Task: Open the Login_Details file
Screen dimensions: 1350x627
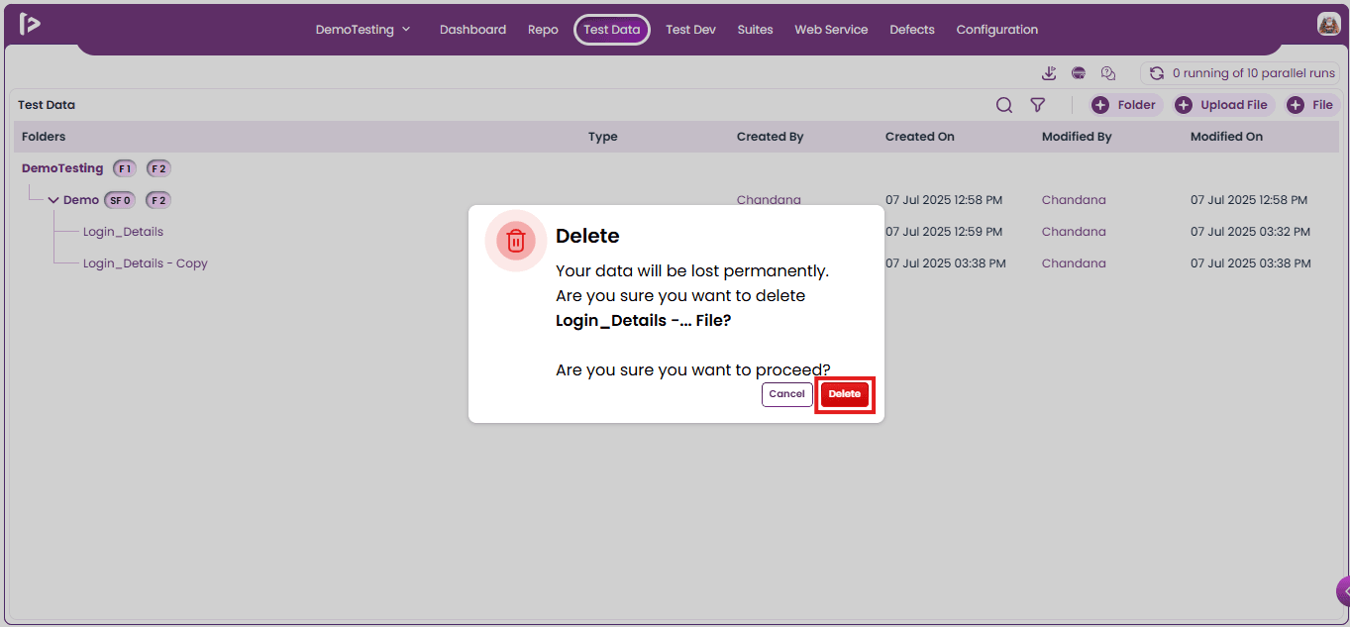Action: 123,232
